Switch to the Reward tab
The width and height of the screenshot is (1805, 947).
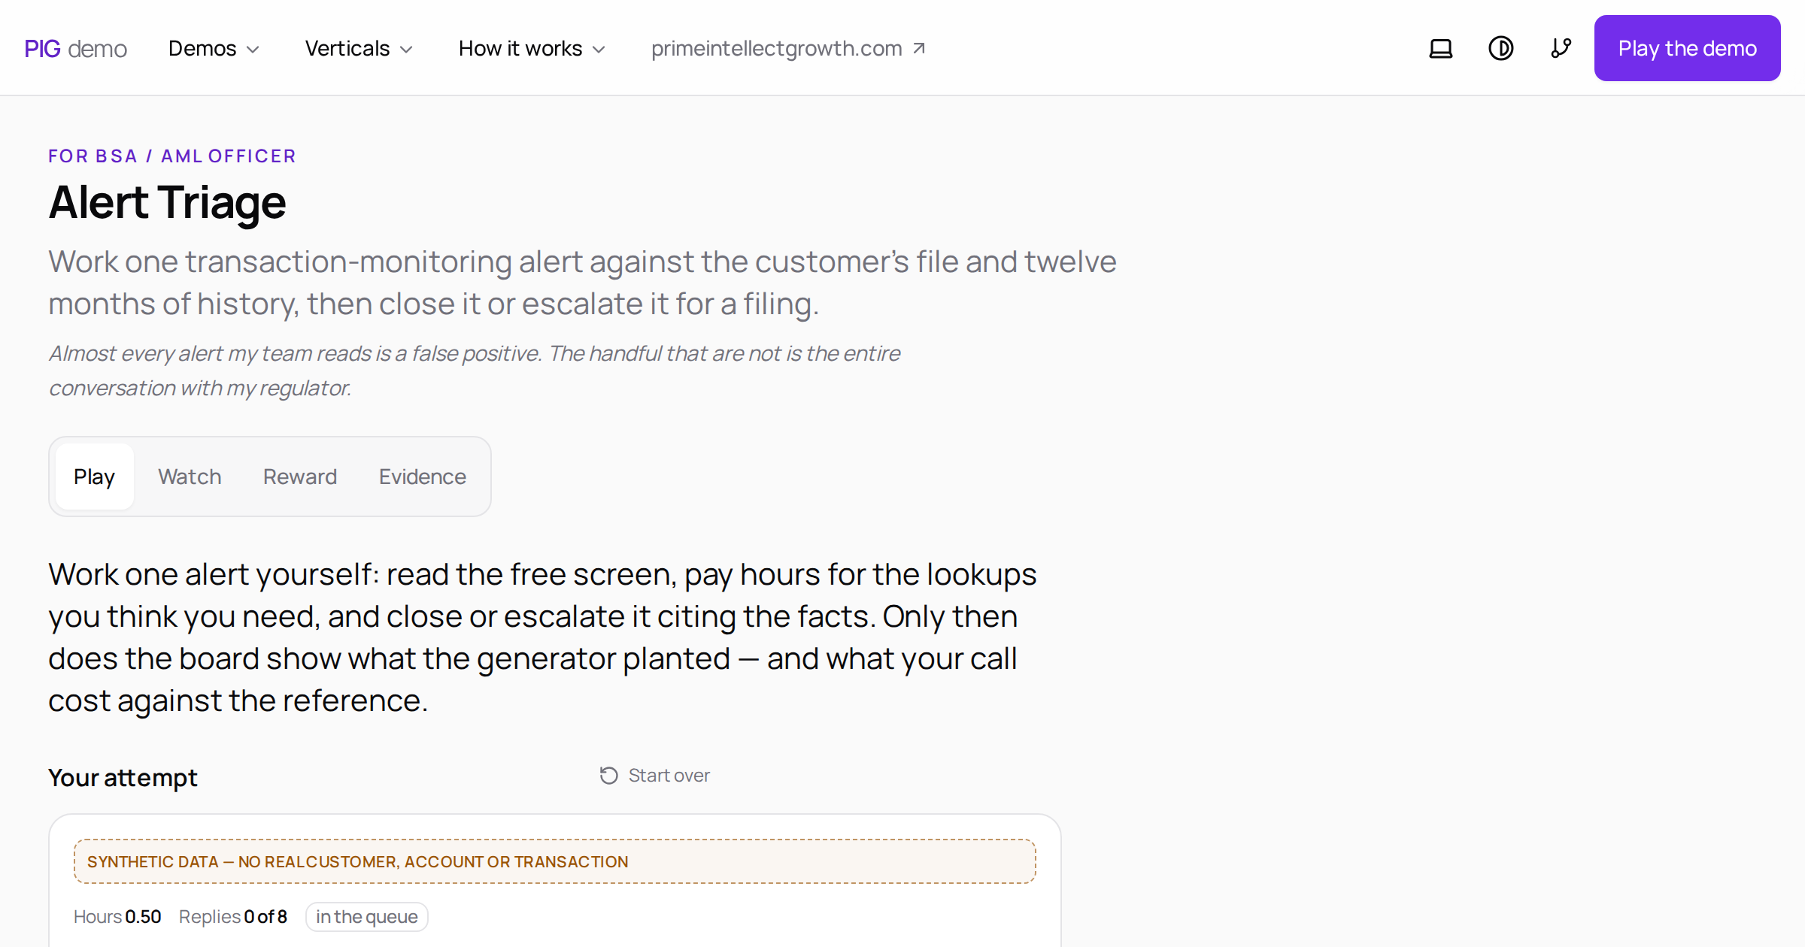click(x=300, y=477)
